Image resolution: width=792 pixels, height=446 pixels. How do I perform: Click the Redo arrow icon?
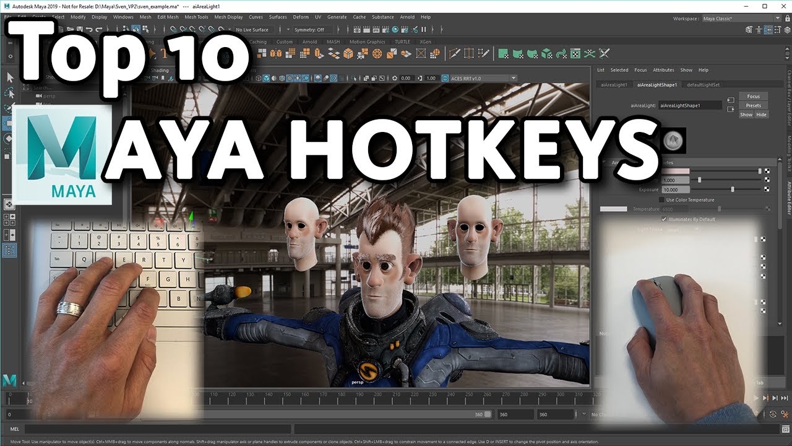tap(99, 29)
